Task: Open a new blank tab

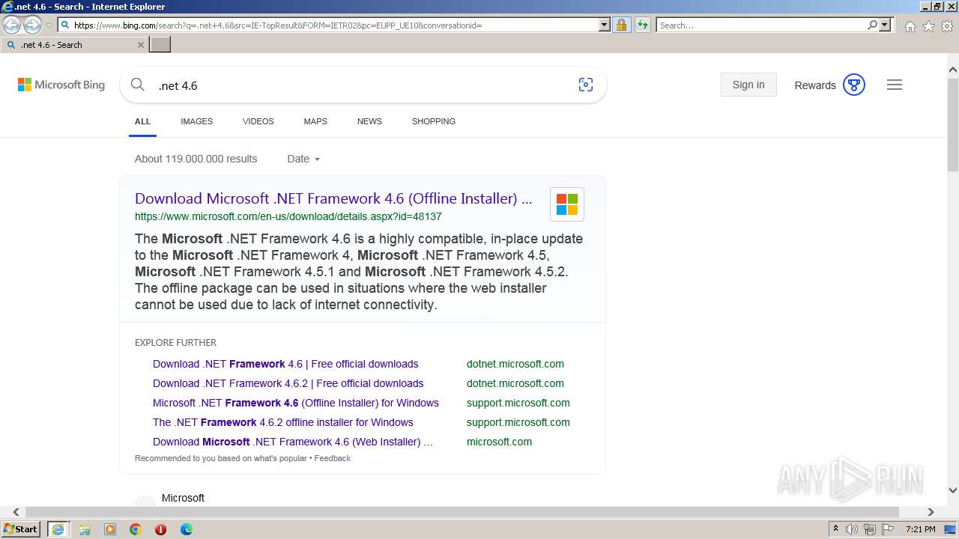Action: pos(160,45)
